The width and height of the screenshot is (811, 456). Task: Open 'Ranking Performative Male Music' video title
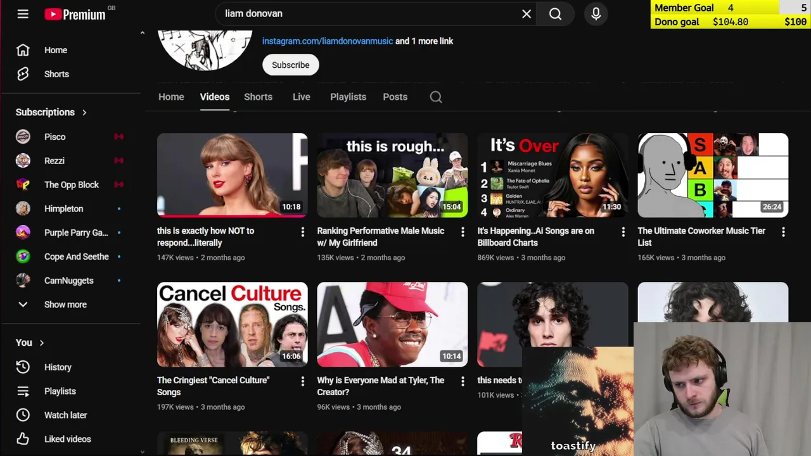click(x=381, y=237)
